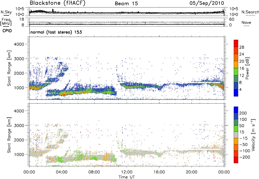Click the "-15" label on Velocity colorbar
Image resolution: width=259 pixels, height=179 pixels.
coord(243,138)
